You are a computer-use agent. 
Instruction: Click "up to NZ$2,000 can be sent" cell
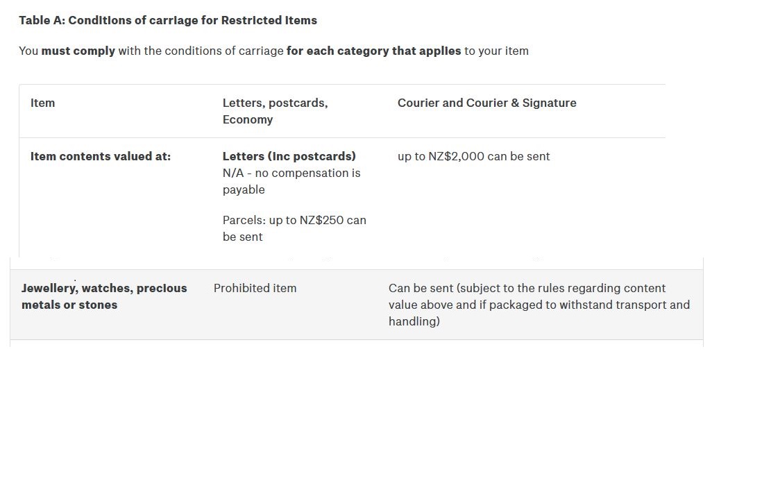pyautogui.click(x=473, y=156)
